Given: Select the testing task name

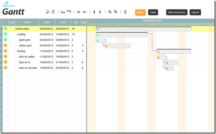Looking at the screenshot, I should pos(21,51).
